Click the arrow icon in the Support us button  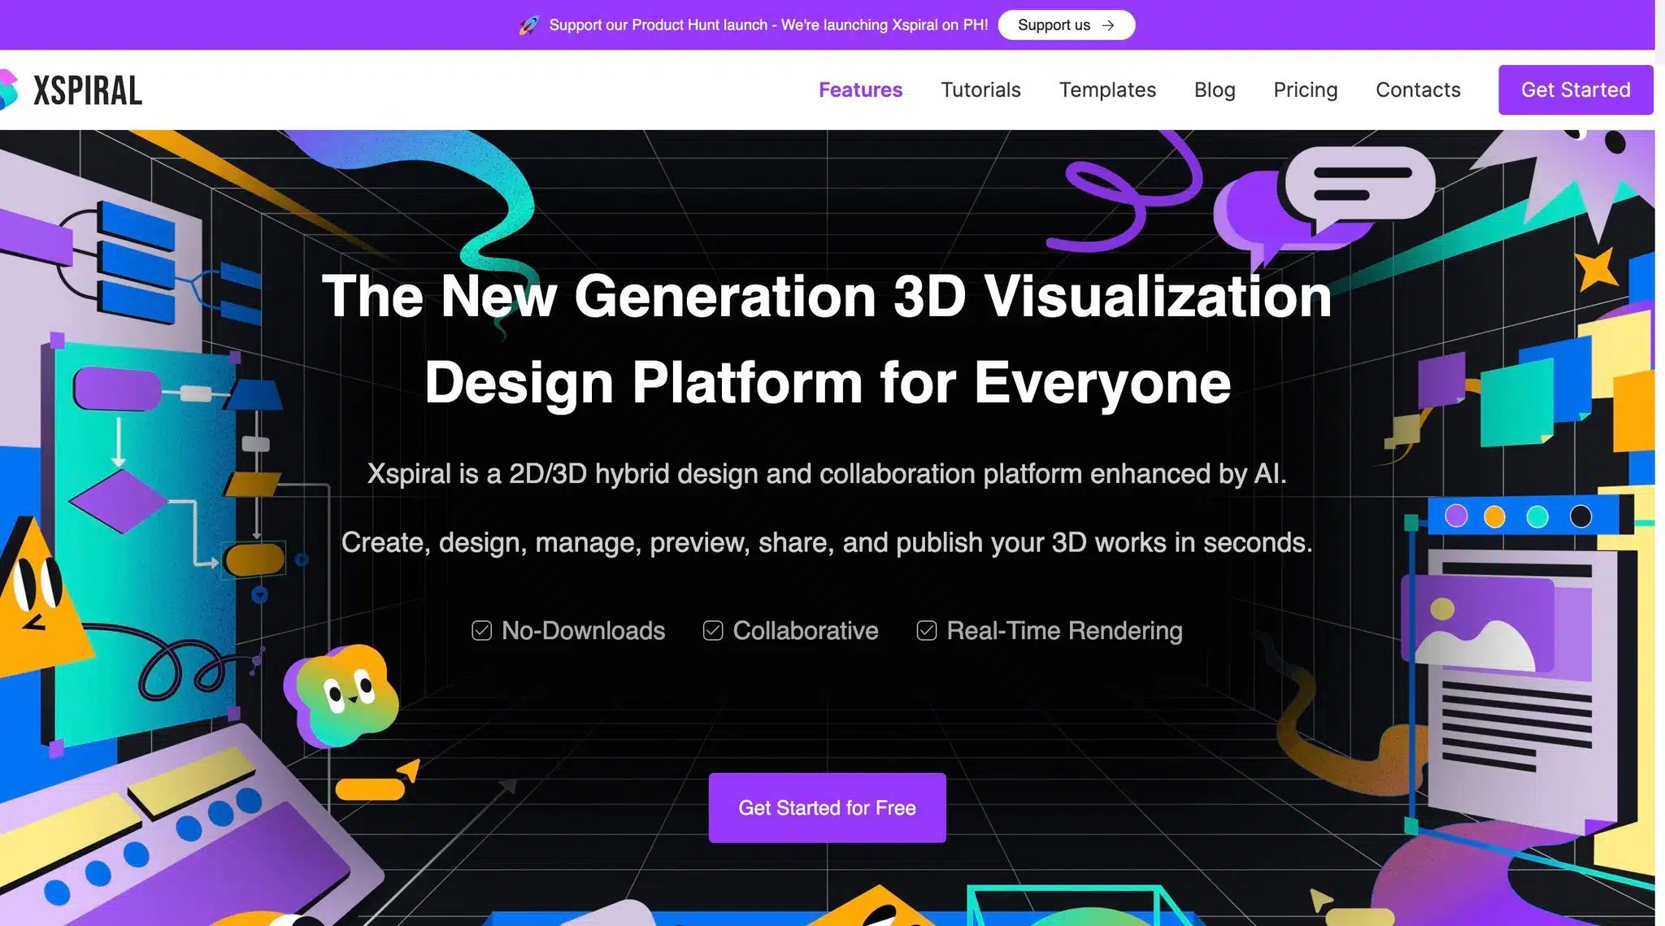coord(1108,25)
